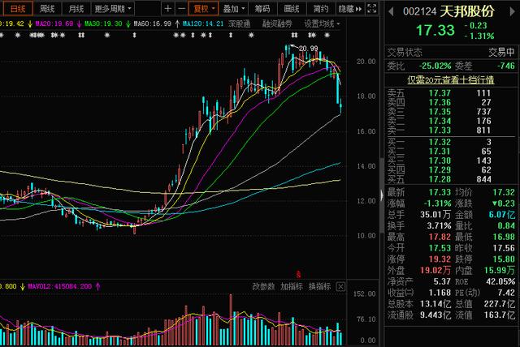This screenshot has height=347, width=520.
Task: Click the stock code 002124
Action: pos(419,11)
